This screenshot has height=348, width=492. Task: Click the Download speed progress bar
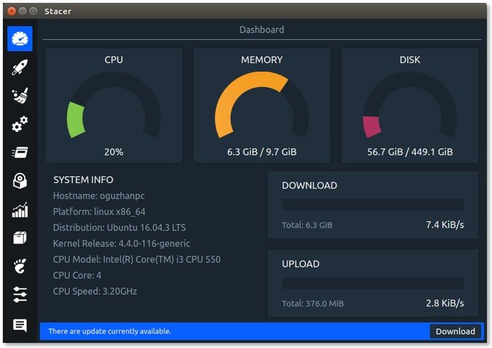[373, 205]
